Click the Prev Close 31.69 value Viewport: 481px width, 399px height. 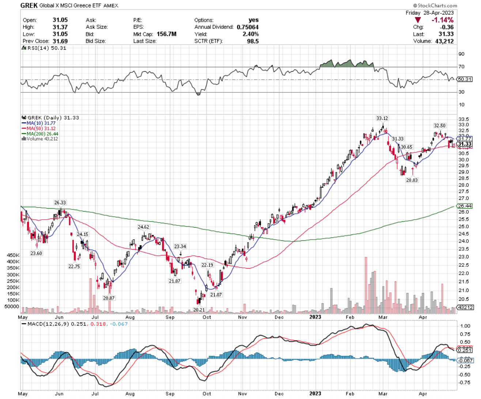(60, 41)
